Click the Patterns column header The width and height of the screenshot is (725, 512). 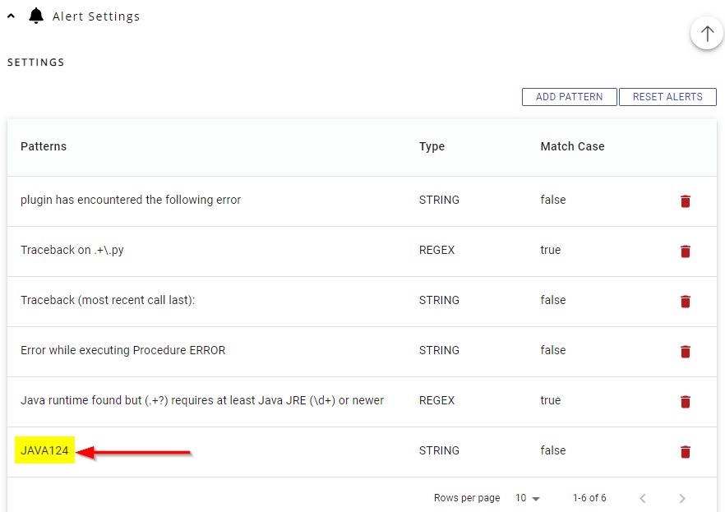[44, 146]
